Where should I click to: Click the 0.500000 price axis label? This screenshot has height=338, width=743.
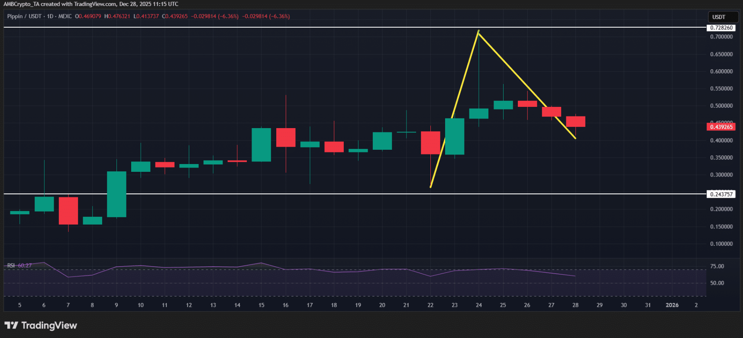721,106
